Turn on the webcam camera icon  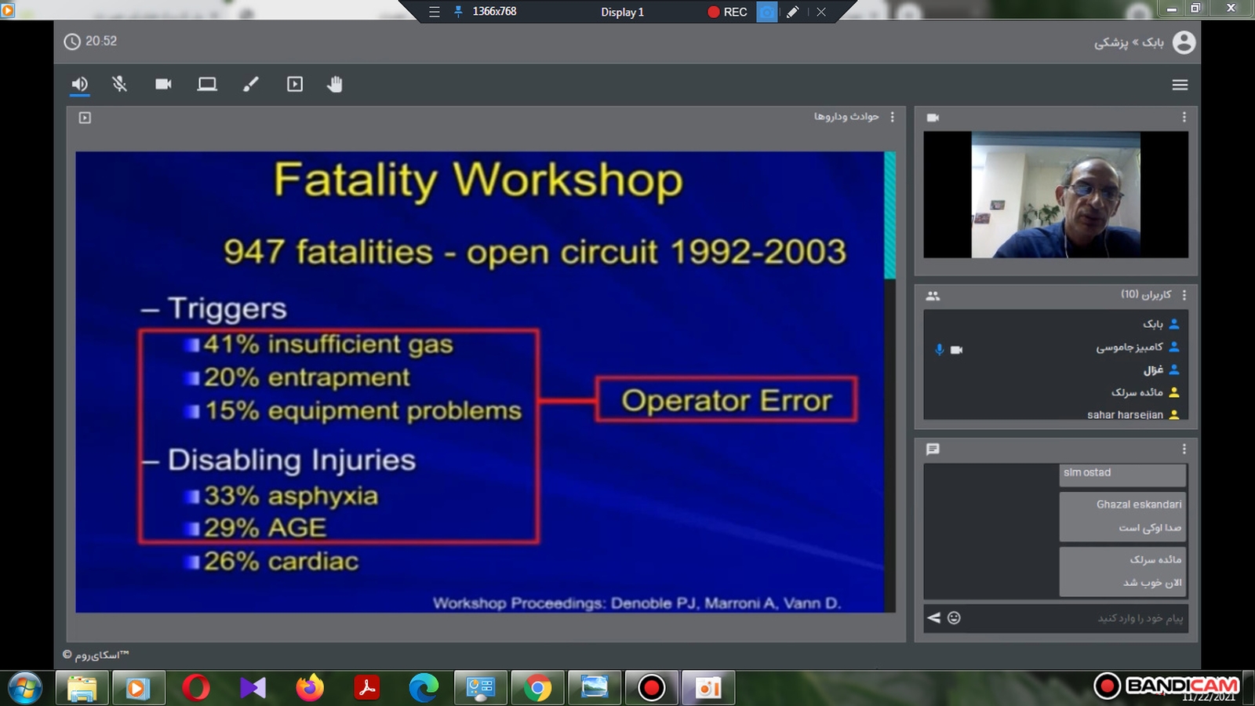click(x=163, y=85)
